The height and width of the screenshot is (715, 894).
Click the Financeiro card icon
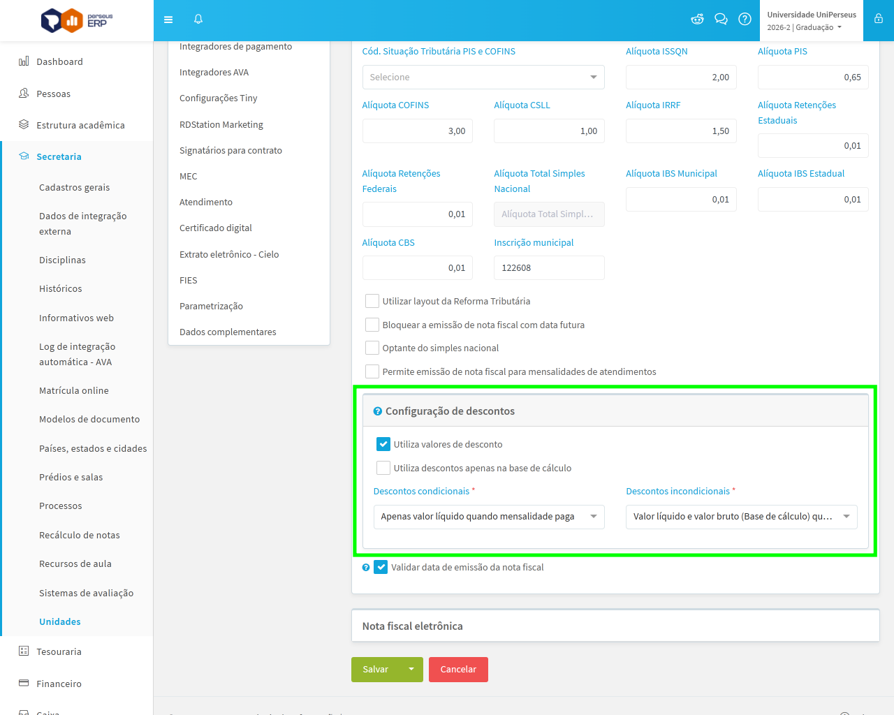24,684
